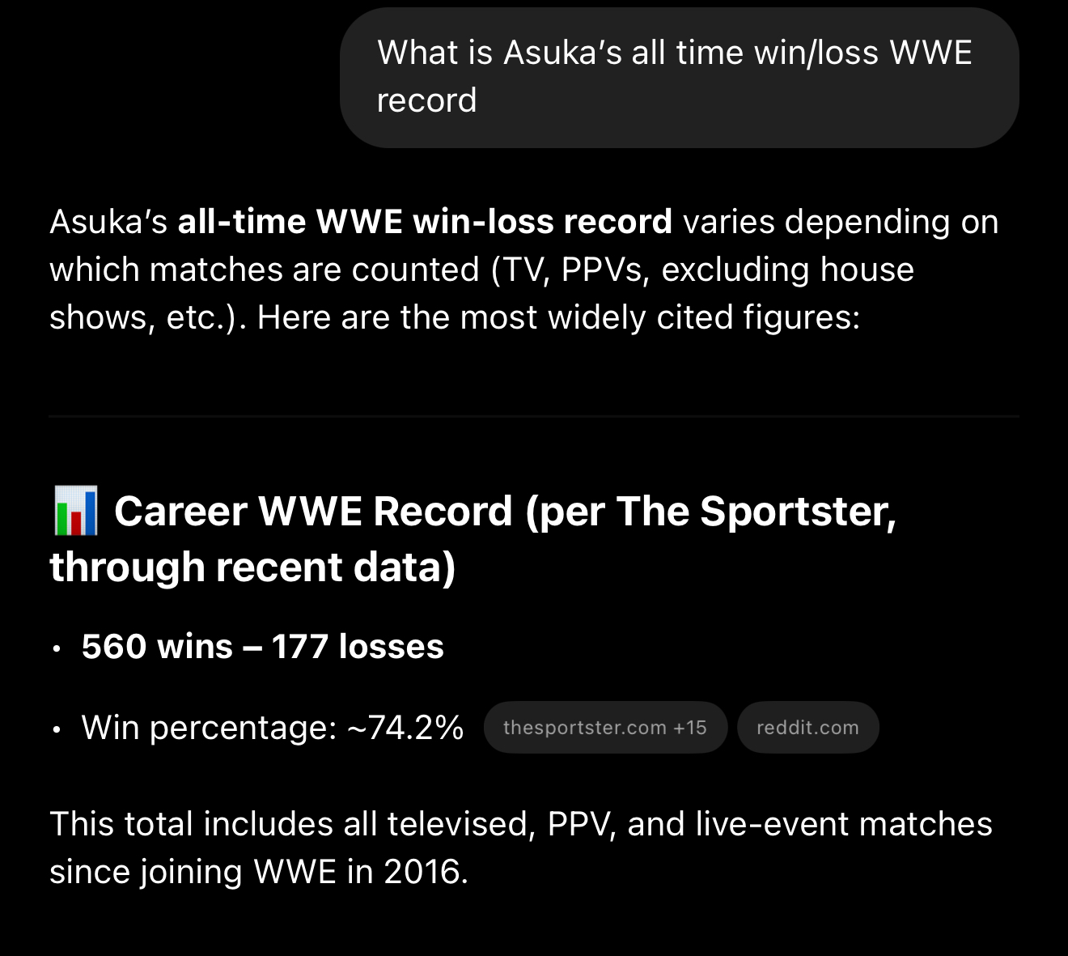Open the thesportster.com source chip

(584, 728)
